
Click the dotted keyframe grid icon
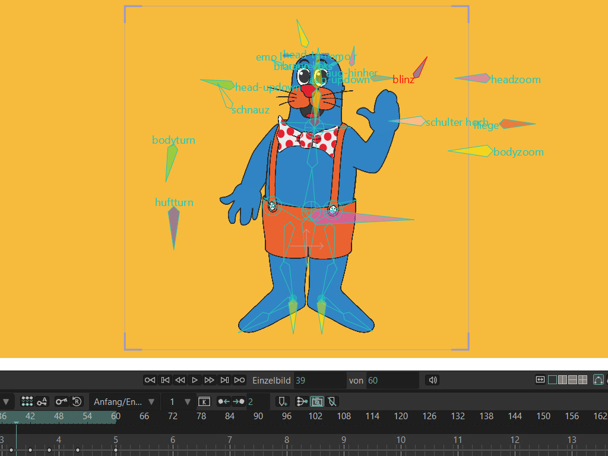[x=27, y=401]
